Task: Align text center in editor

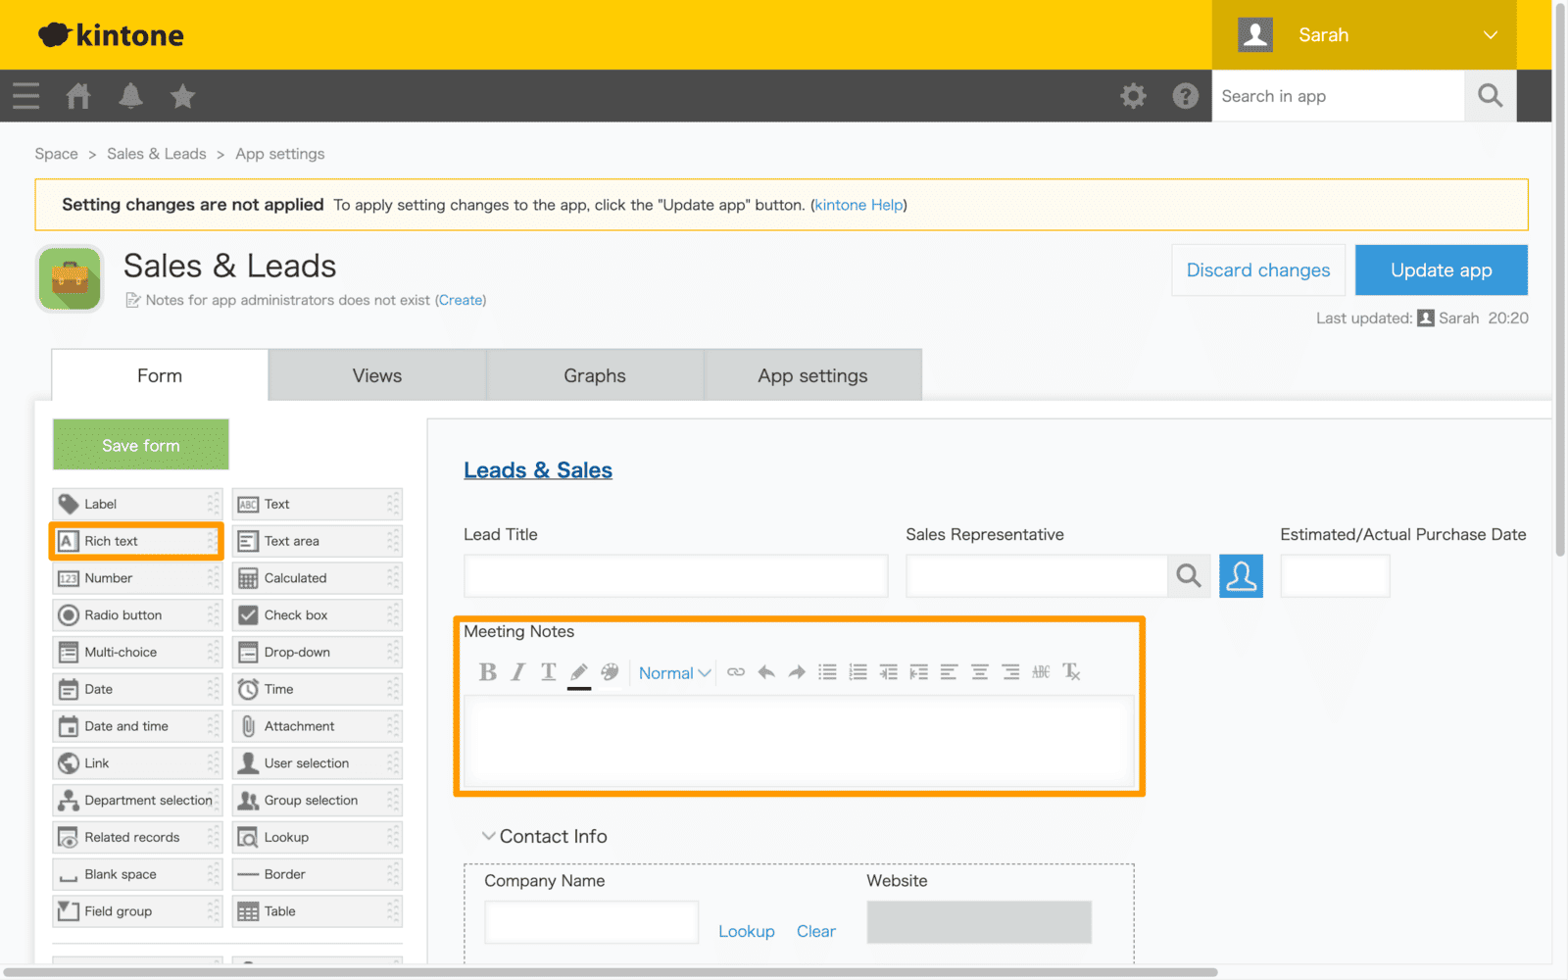Action: click(x=980, y=672)
